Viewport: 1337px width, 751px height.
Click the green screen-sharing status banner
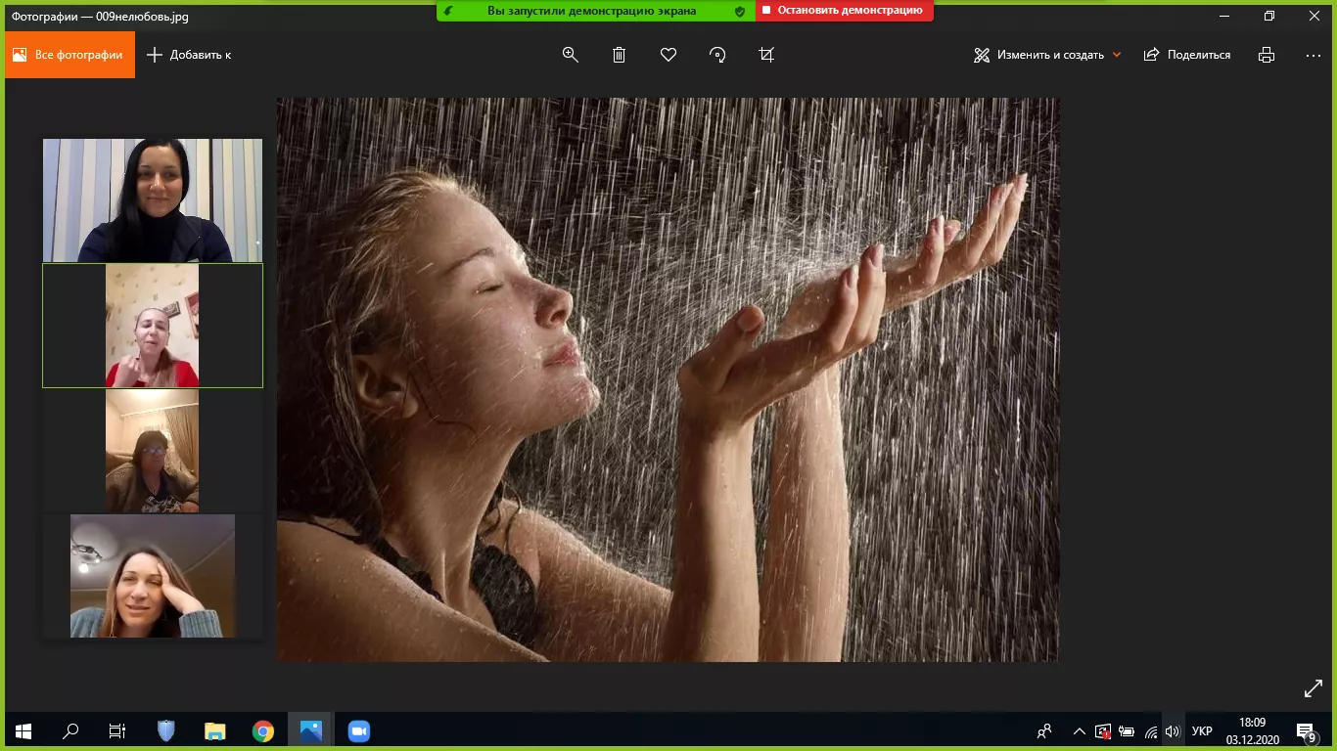tap(596, 11)
